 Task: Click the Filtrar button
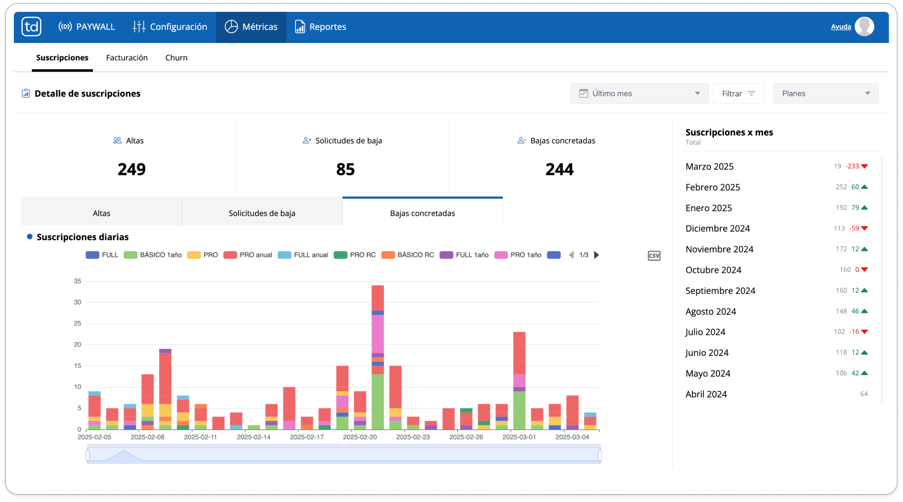click(x=738, y=93)
